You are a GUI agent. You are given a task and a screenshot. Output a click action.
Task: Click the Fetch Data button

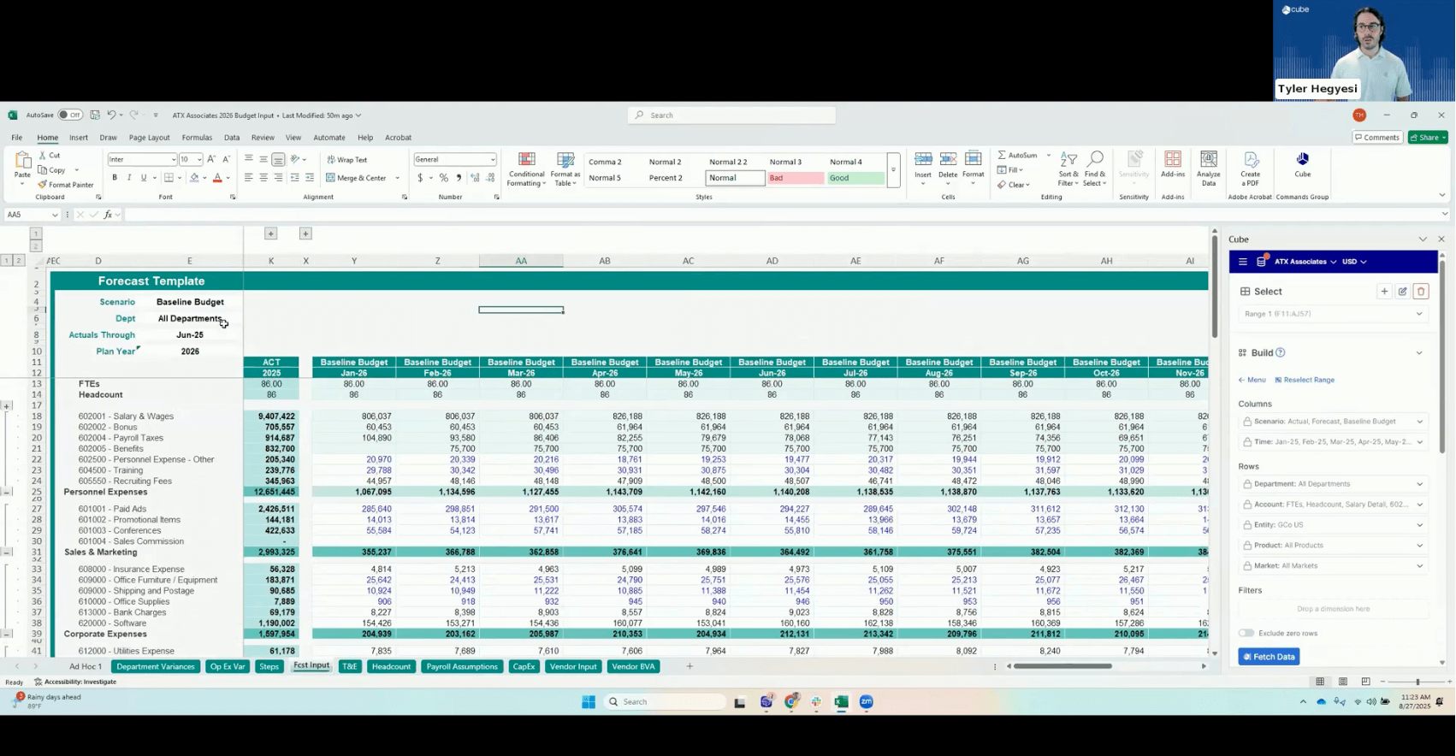pos(1269,657)
